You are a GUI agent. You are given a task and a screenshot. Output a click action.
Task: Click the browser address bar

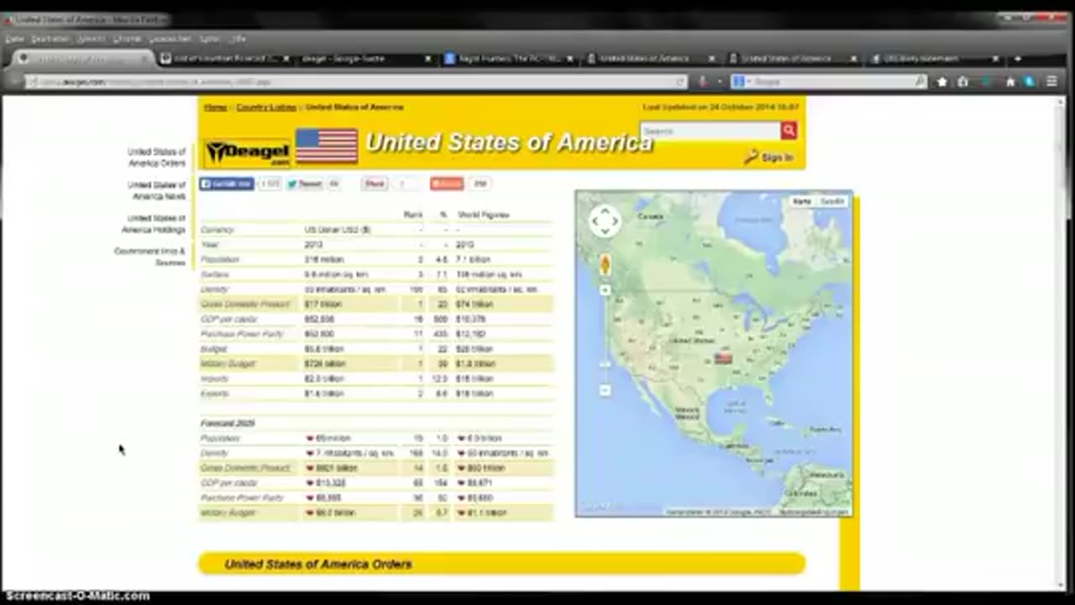click(355, 82)
